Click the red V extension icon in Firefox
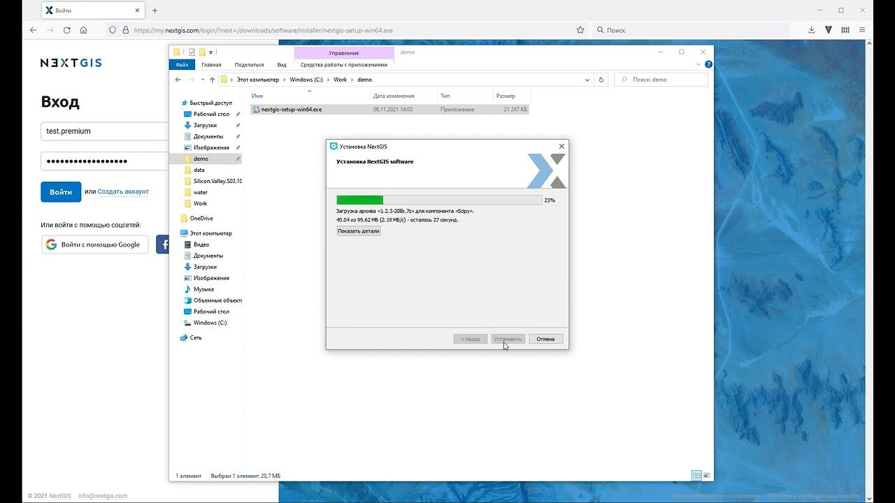 click(829, 30)
